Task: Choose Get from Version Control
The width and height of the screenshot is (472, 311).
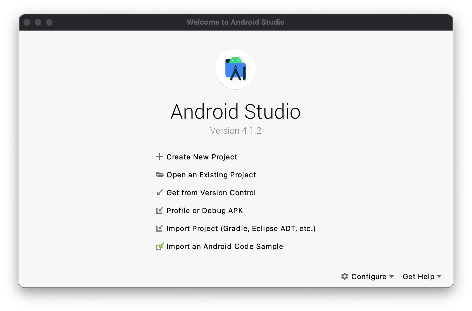Action: pyautogui.click(x=211, y=192)
